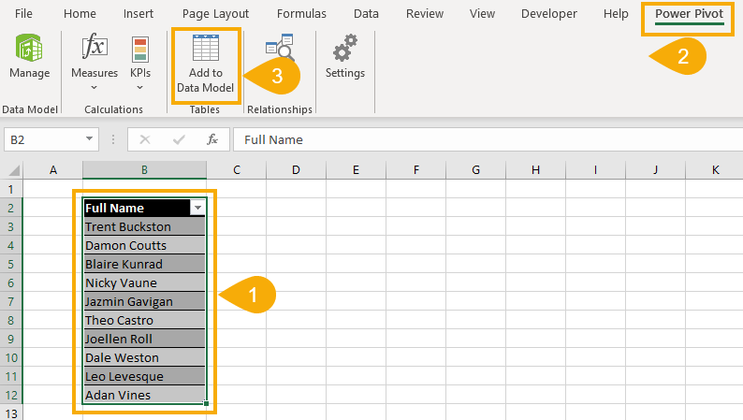Select row 1 header
The image size is (743, 420).
[11, 189]
